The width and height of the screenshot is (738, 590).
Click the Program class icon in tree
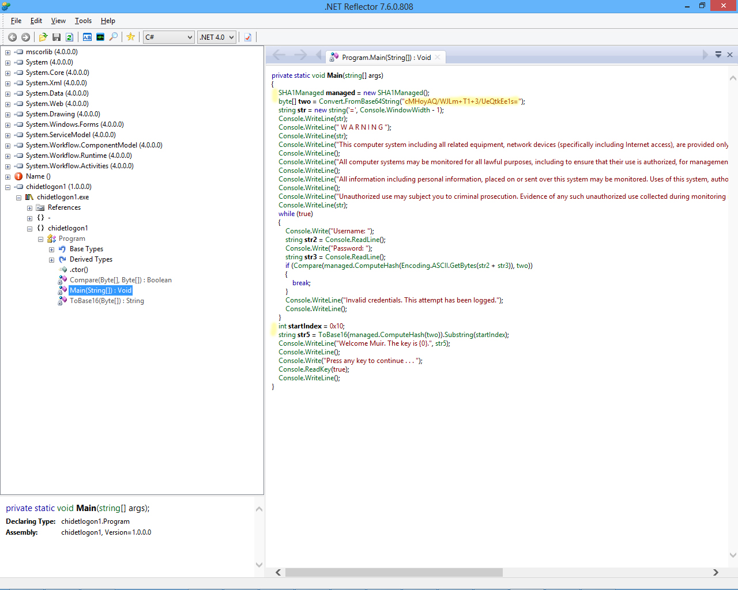(x=51, y=239)
